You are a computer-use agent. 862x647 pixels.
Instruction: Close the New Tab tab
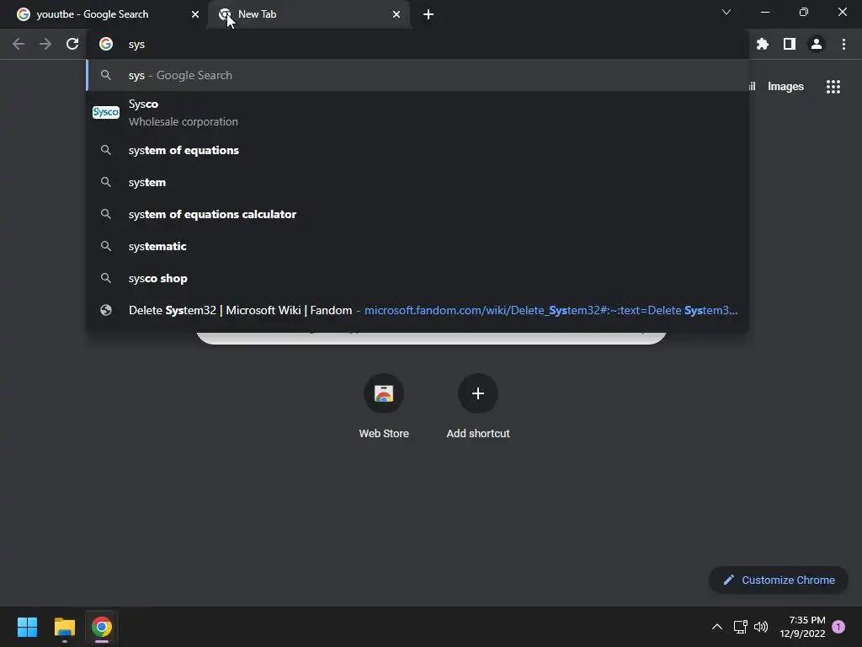396,14
